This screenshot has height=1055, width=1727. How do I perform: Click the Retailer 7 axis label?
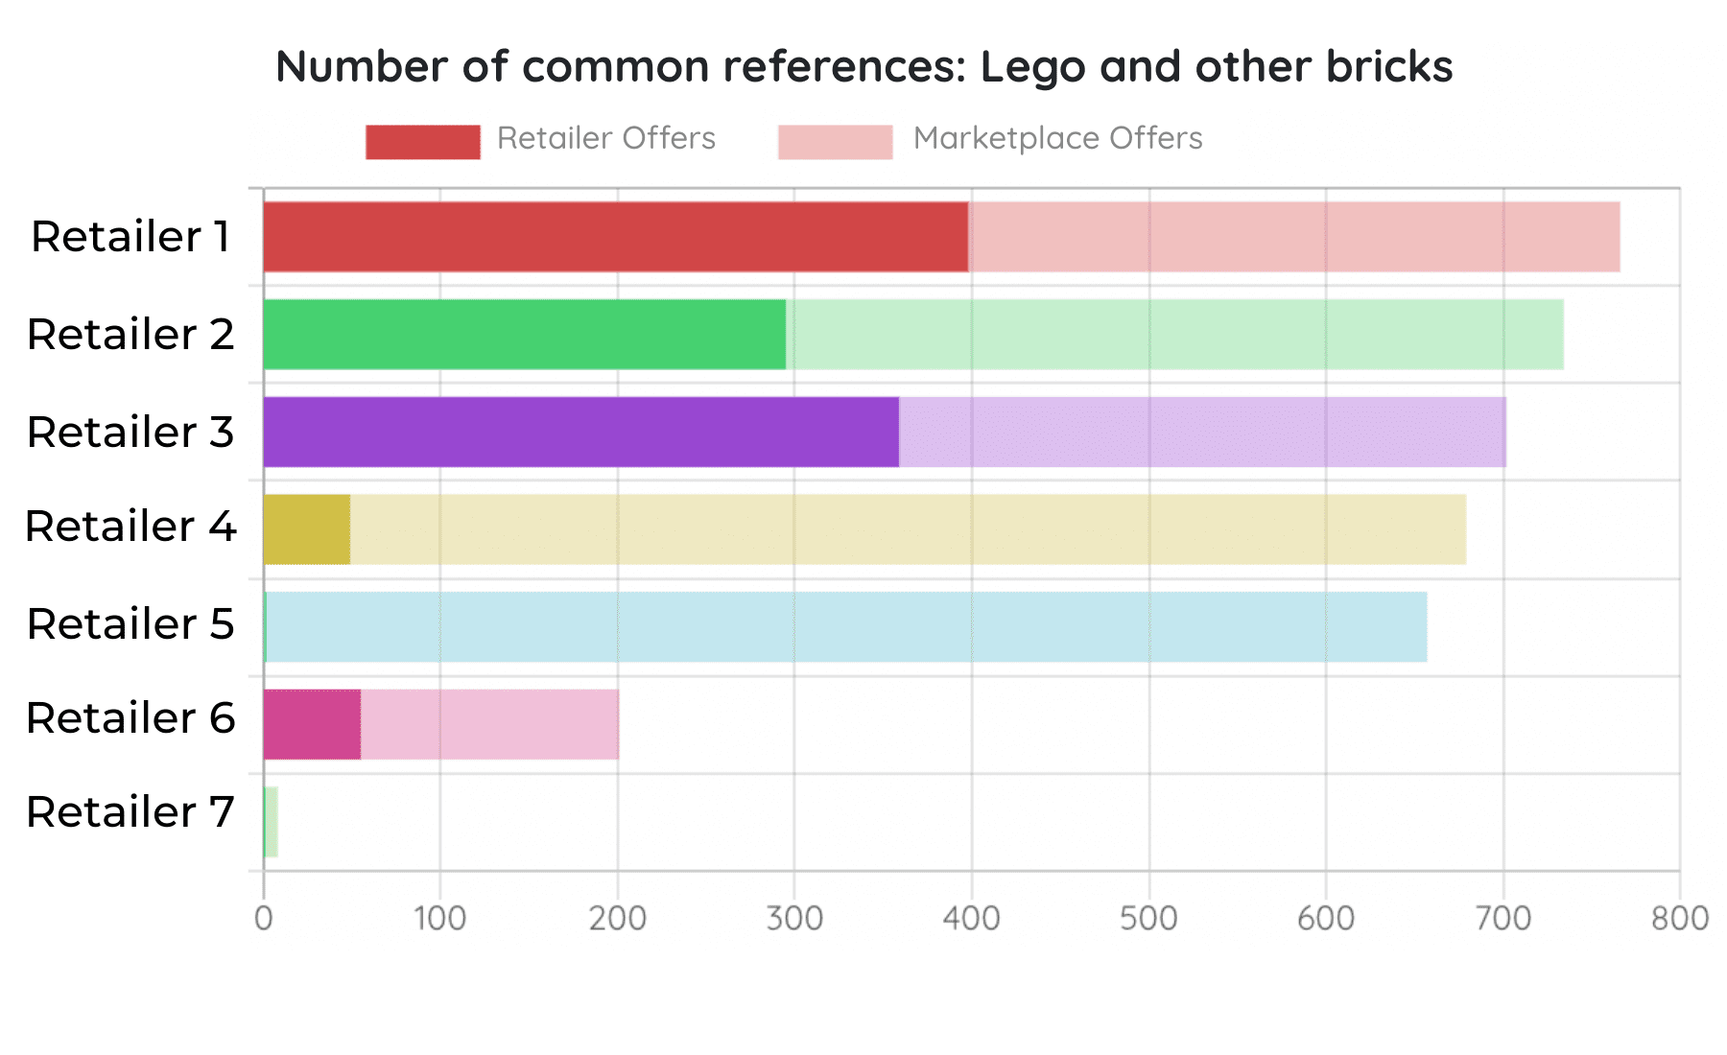click(130, 812)
